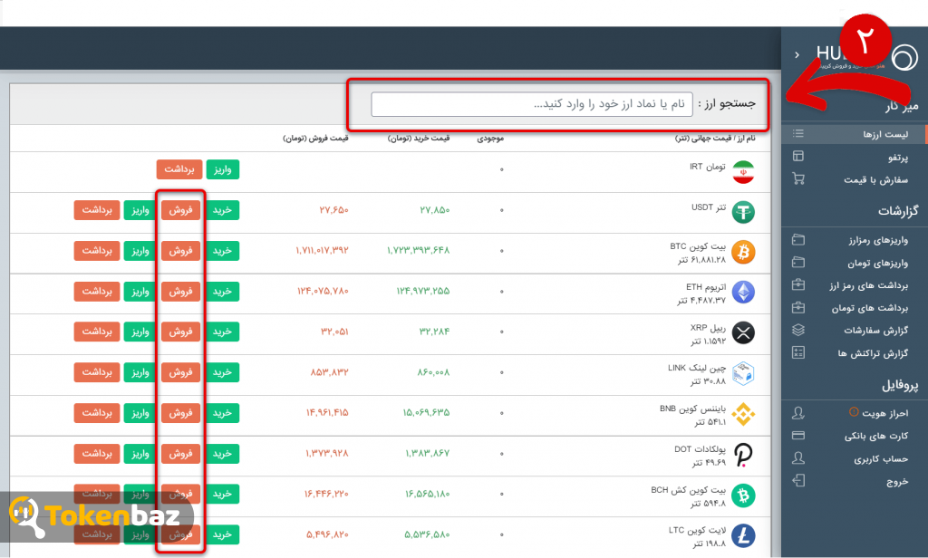Image resolution: width=928 pixels, height=558 pixels.
Task: Click فروش for Ripple XRP
Action: [x=180, y=332]
